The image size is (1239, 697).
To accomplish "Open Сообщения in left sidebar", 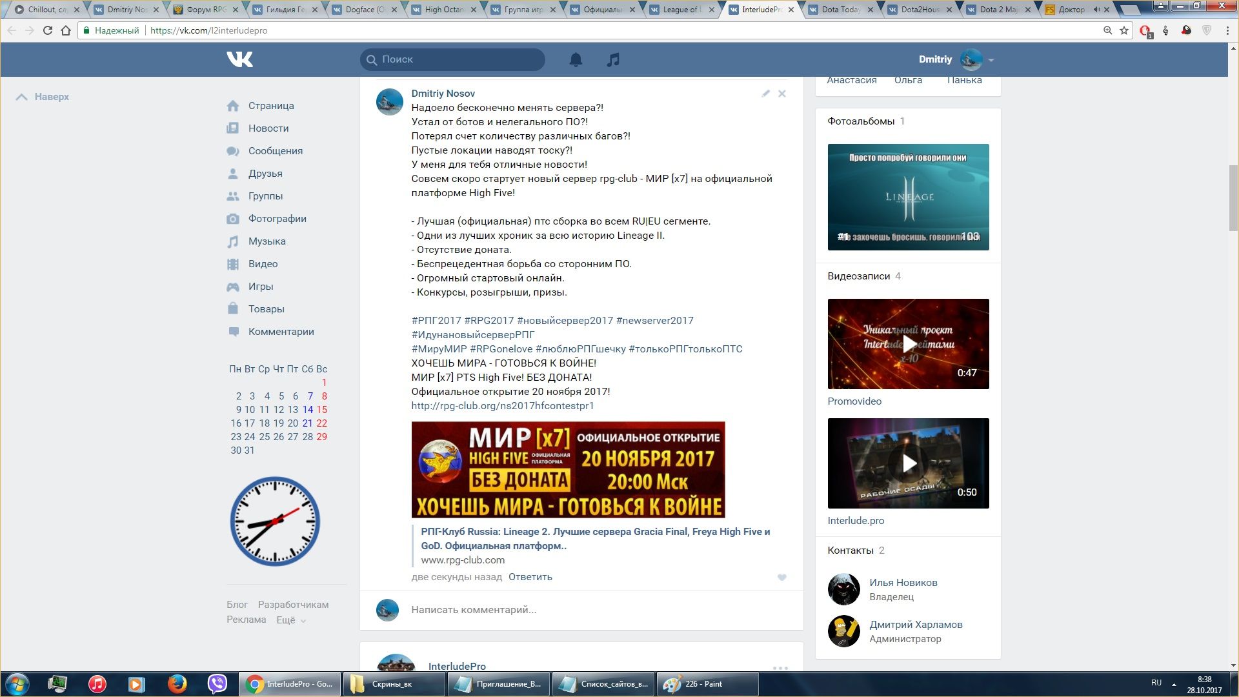I will pos(275,151).
